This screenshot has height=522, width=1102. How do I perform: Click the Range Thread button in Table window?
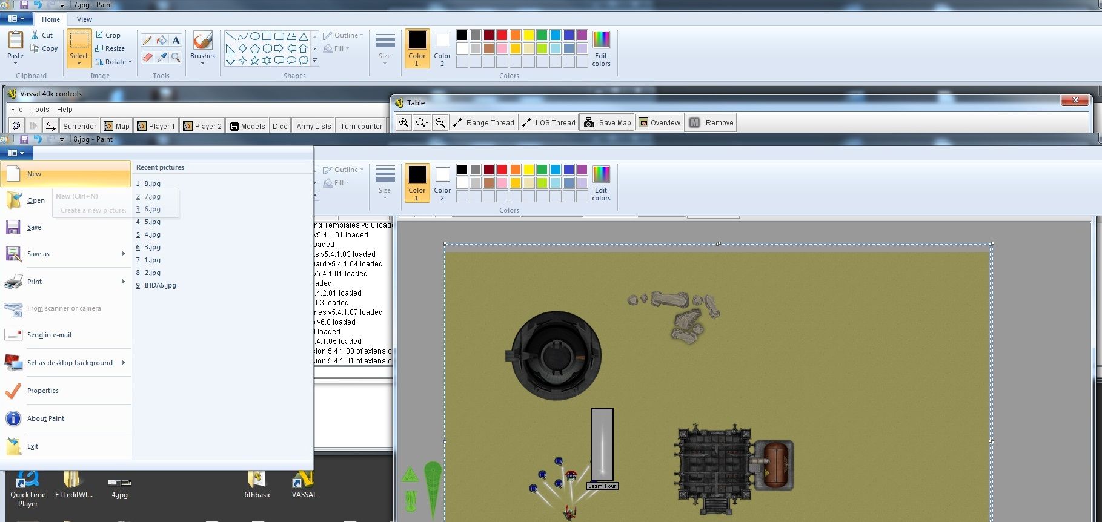(x=483, y=122)
